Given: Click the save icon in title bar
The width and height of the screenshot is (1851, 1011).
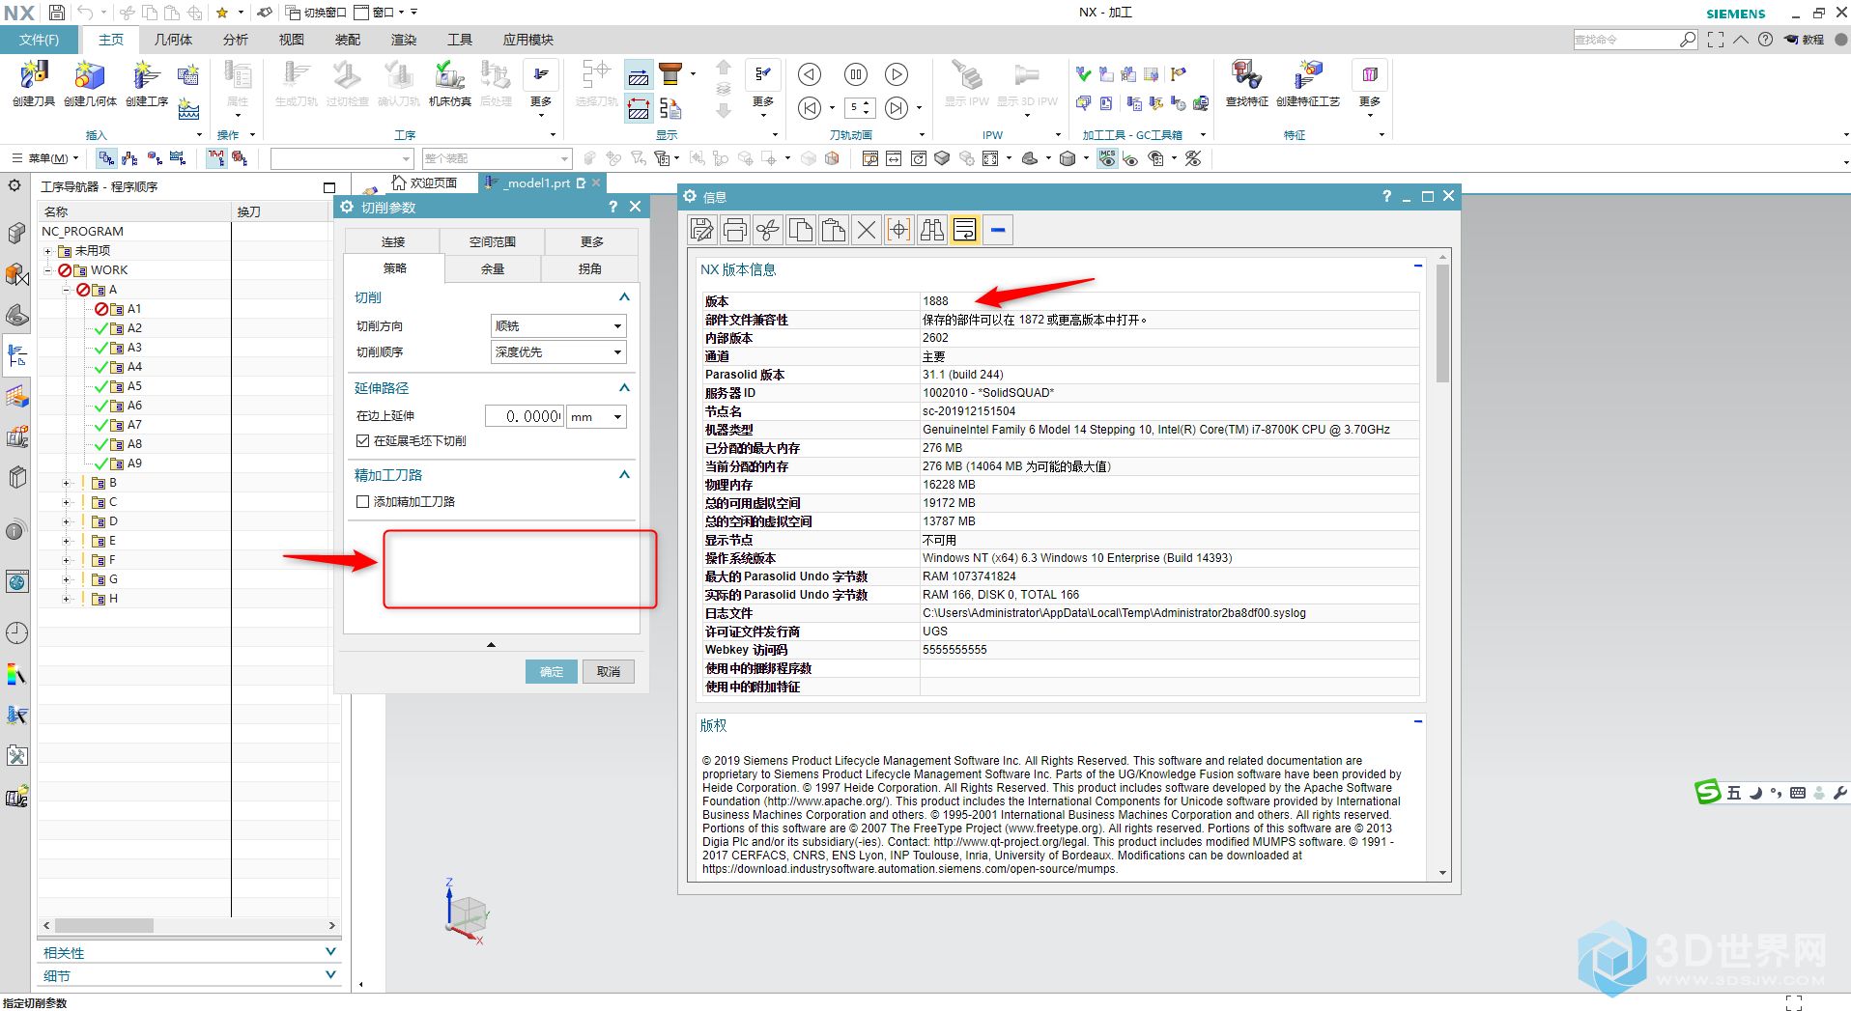Looking at the screenshot, I should tap(57, 13).
